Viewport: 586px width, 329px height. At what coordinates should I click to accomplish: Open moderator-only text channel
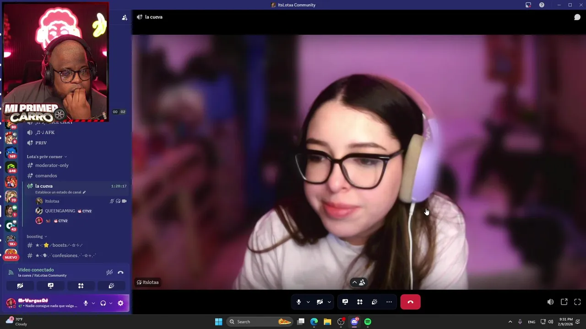pos(52,165)
